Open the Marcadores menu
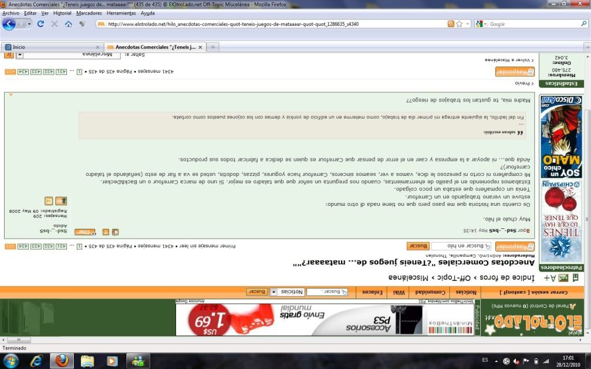 [89, 13]
